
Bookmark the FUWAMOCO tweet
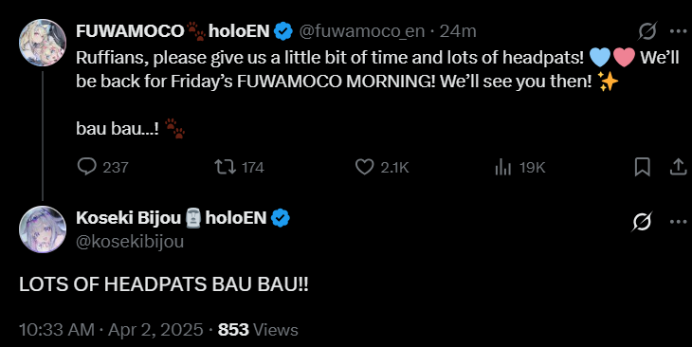pyautogui.click(x=642, y=167)
